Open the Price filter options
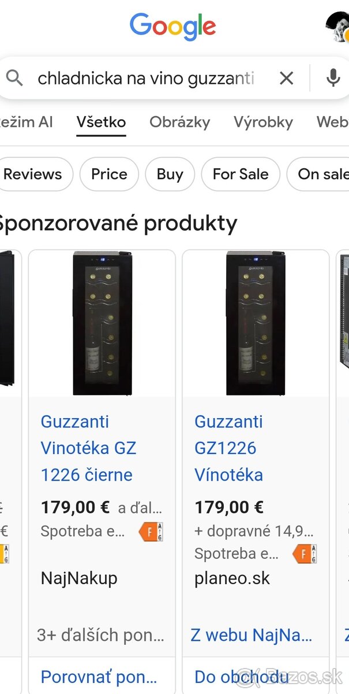The width and height of the screenshot is (349, 694). pyautogui.click(x=109, y=174)
